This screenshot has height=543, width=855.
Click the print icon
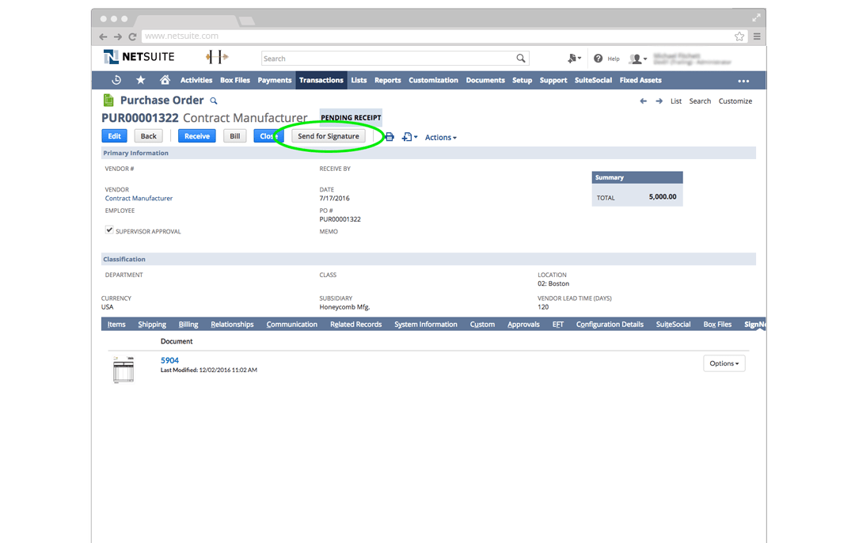point(389,137)
